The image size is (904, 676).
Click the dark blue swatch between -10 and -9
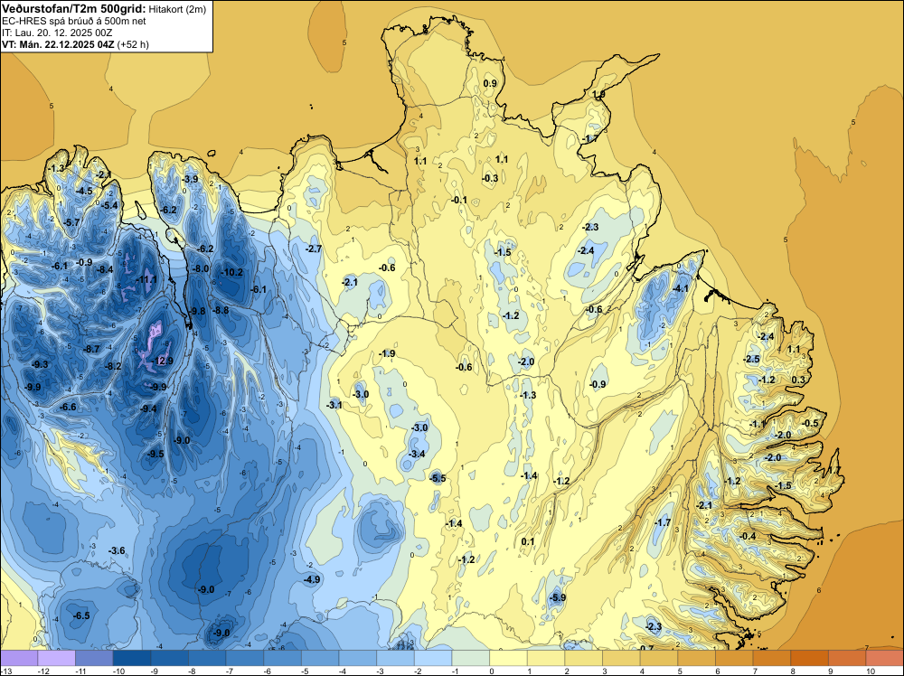pyautogui.click(x=132, y=658)
